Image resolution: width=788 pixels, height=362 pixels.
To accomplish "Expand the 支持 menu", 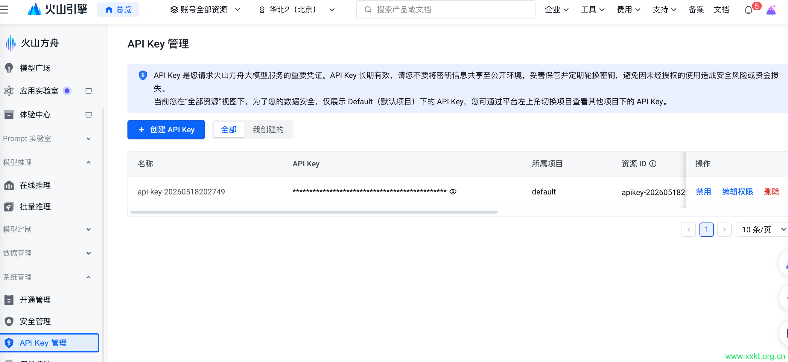I will [x=664, y=10].
